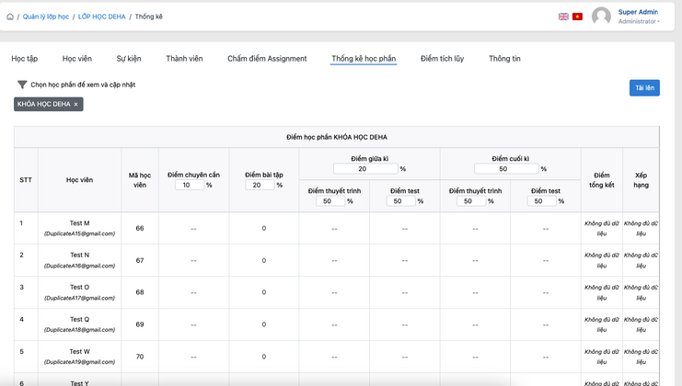Open LỚP HỌC DEHA breadcrumb link

pyautogui.click(x=101, y=17)
